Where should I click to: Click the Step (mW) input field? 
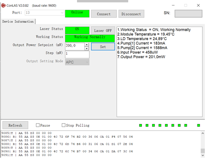coord(77,54)
